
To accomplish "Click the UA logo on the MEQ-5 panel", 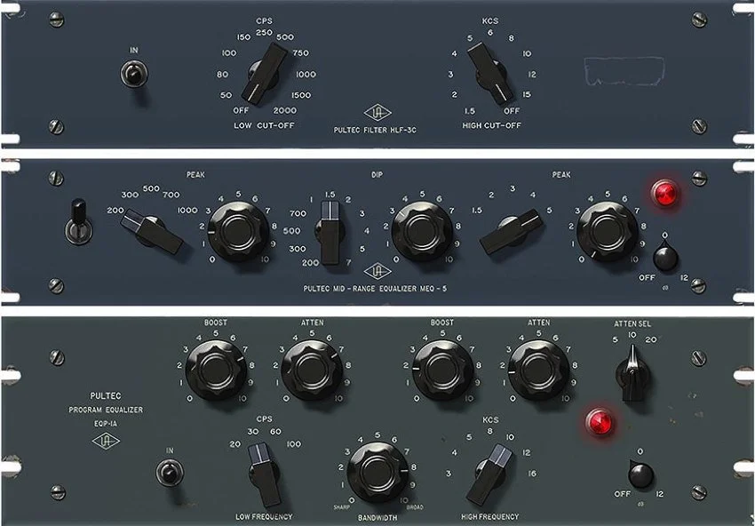I will tap(377, 271).
